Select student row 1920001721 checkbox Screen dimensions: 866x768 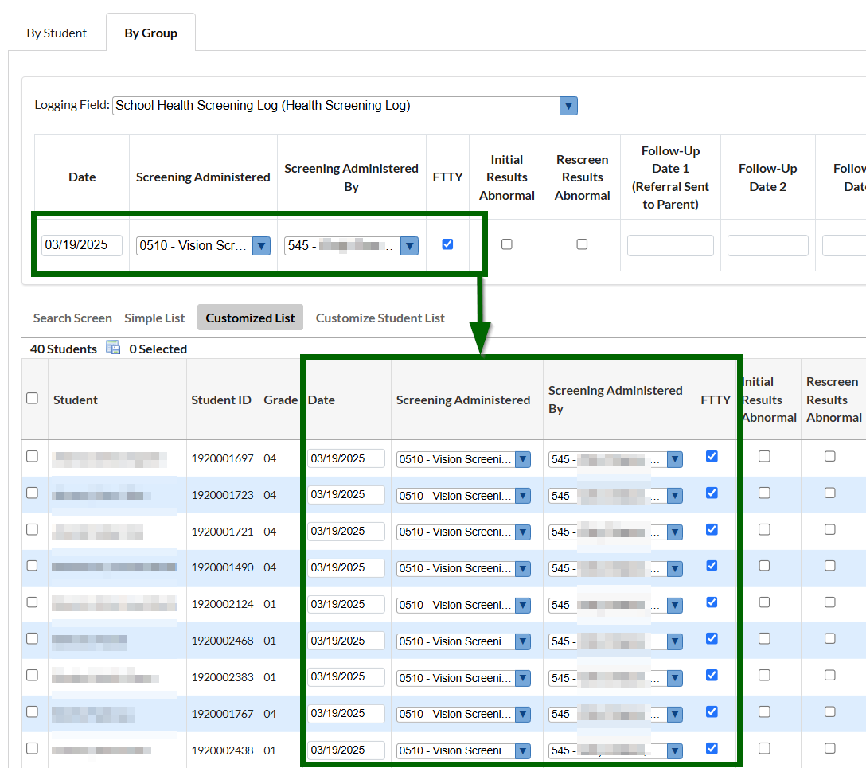32,529
